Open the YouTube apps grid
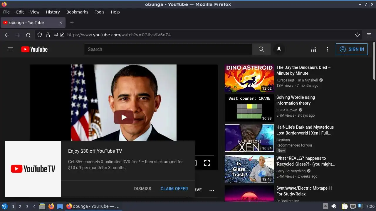 tap(313, 49)
